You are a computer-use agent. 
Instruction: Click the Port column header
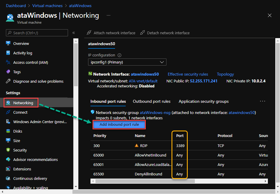[x=180, y=136]
